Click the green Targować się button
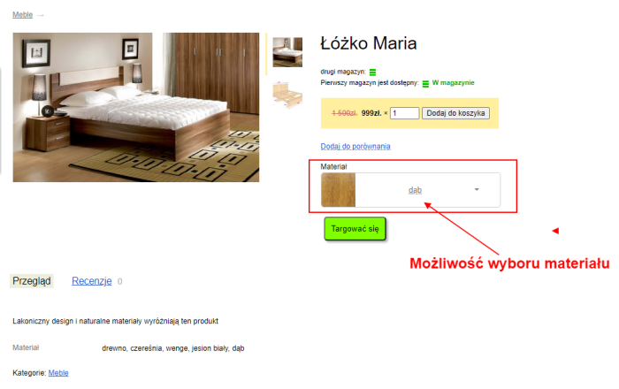The image size is (619, 389). [355, 229]
